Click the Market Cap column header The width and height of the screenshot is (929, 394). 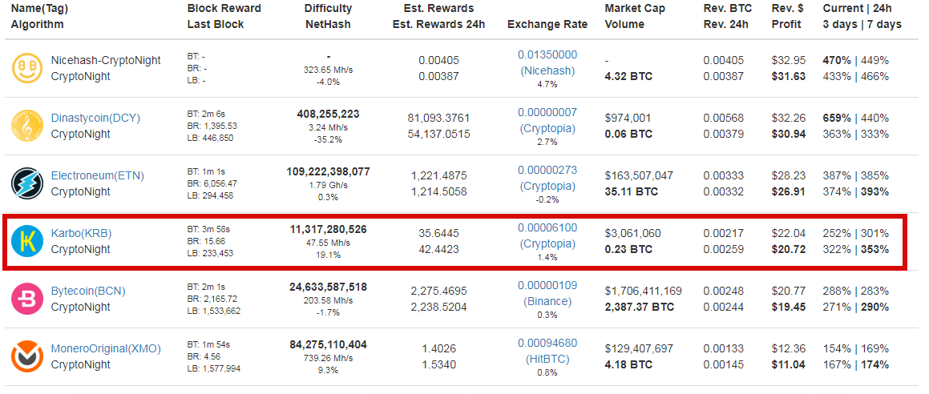pos(635,9)
